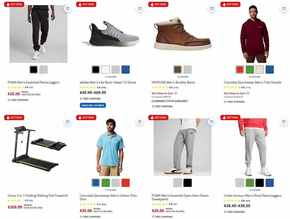Select the white colorway of adidas Lite Racer shoes
Image resolution: width=290 pixels, height=219 pixels.
[x=106, y=69]
